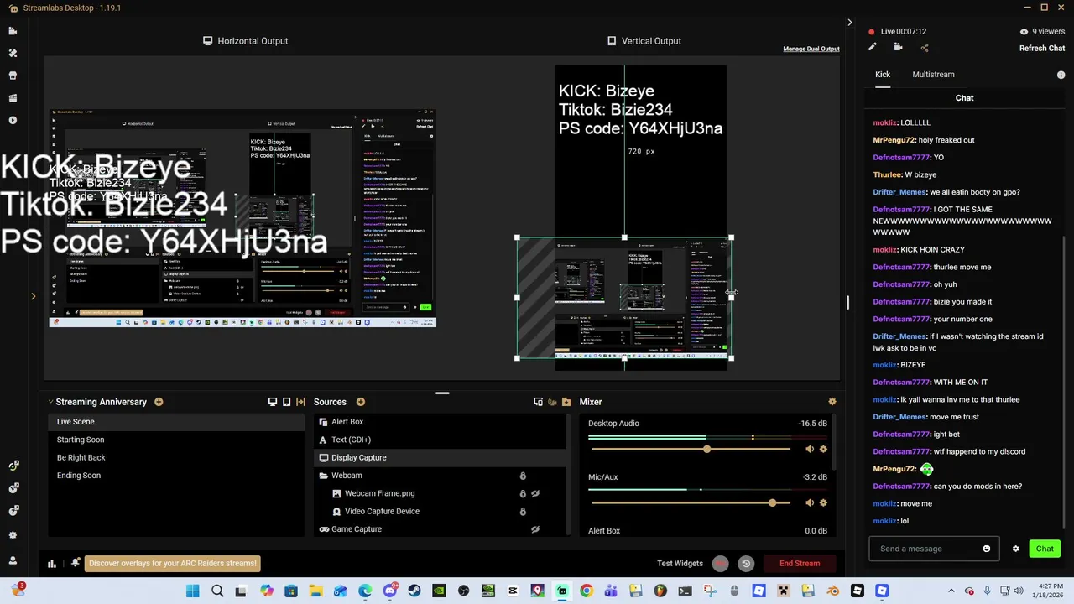1074x604 pixels.
Task: Switch to the Kick chat tab
Action: point(883,75)
